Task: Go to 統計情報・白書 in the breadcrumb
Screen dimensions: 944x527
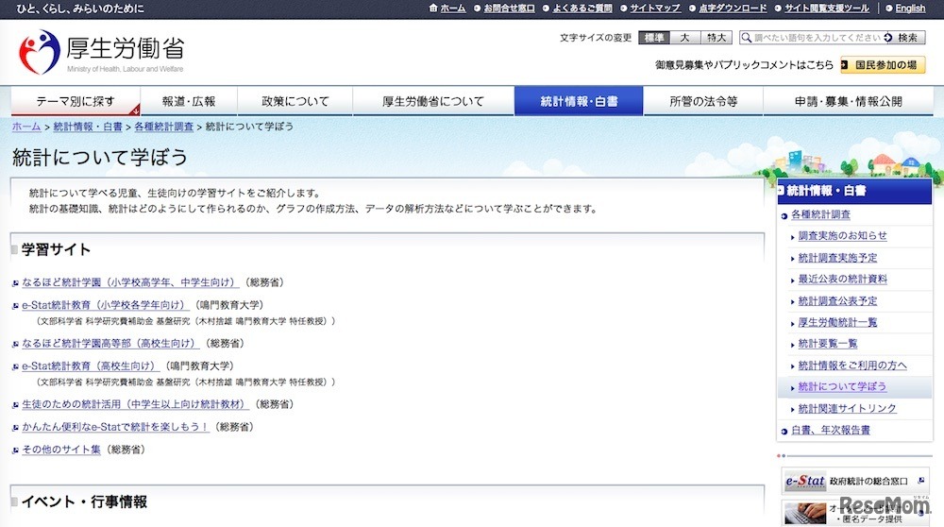Action: pos(87,127)
